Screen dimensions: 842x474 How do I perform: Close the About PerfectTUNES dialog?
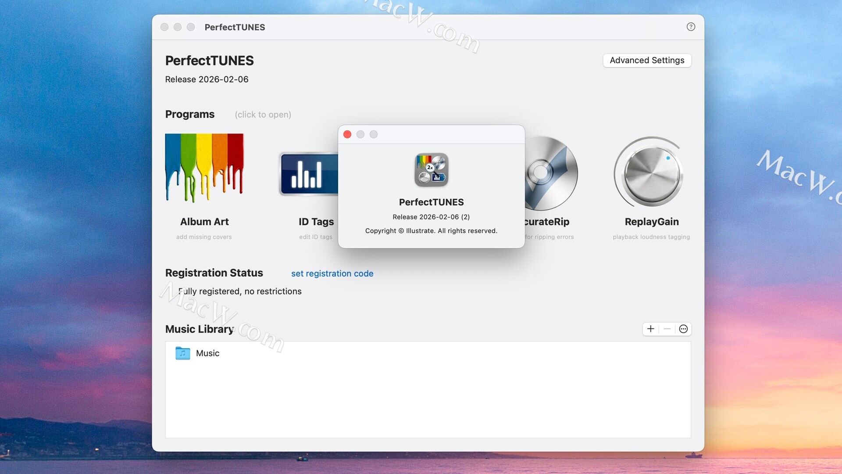tap(347, 135)
